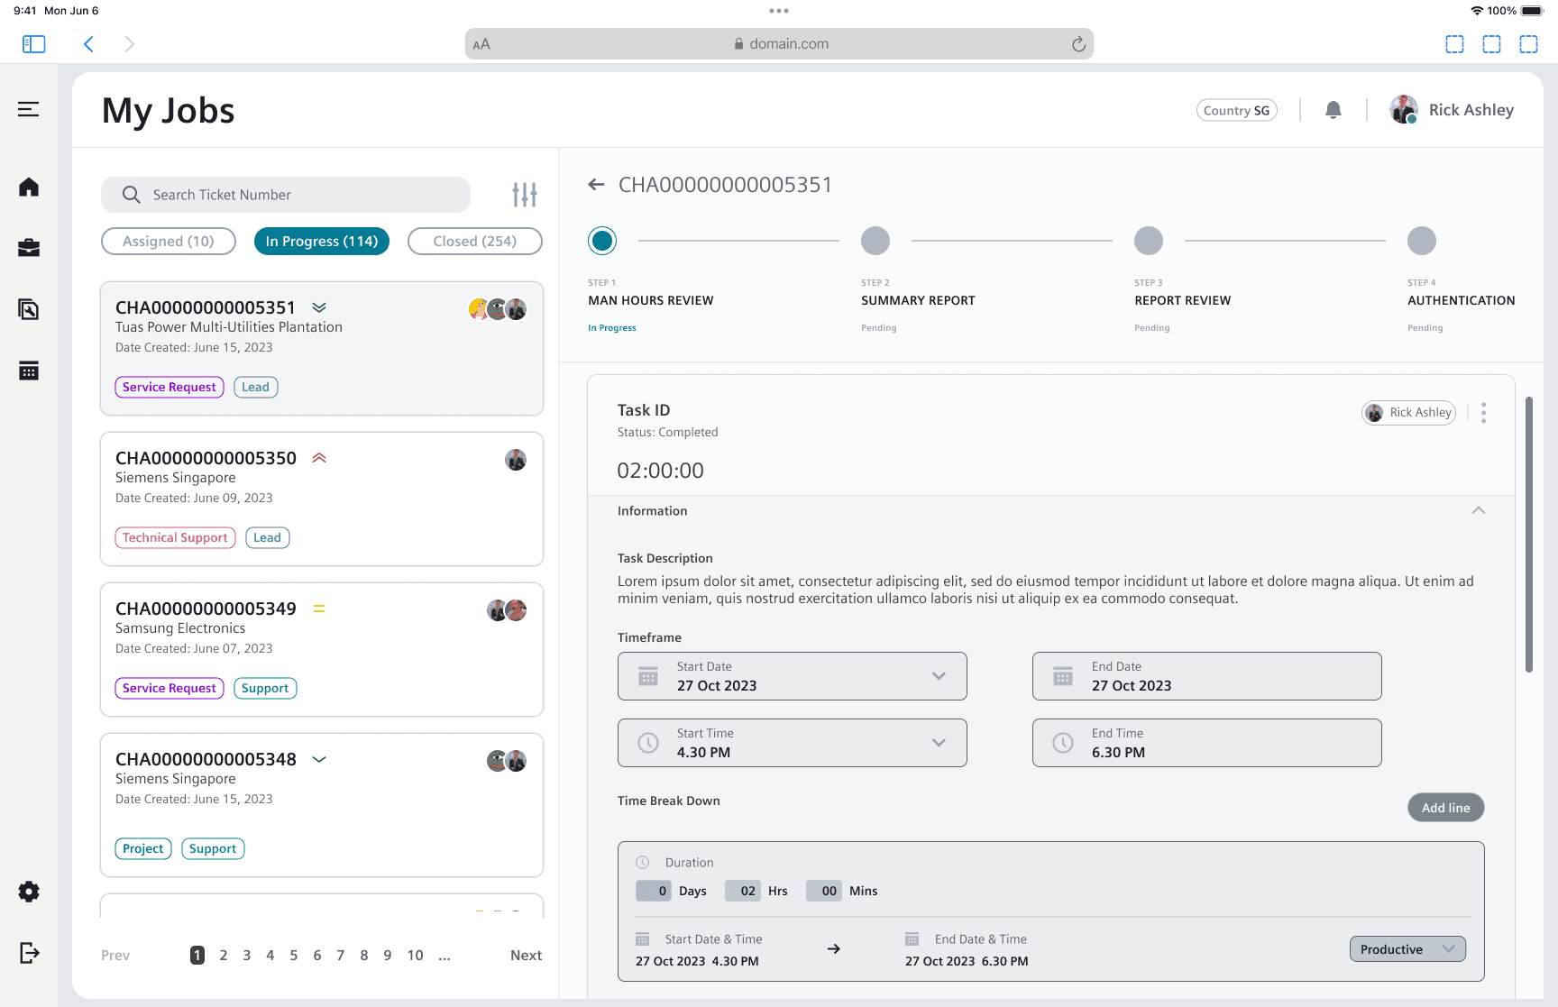
Task: Click the vertical scrollbar in task panel
Action: (x=1528, y=535)
